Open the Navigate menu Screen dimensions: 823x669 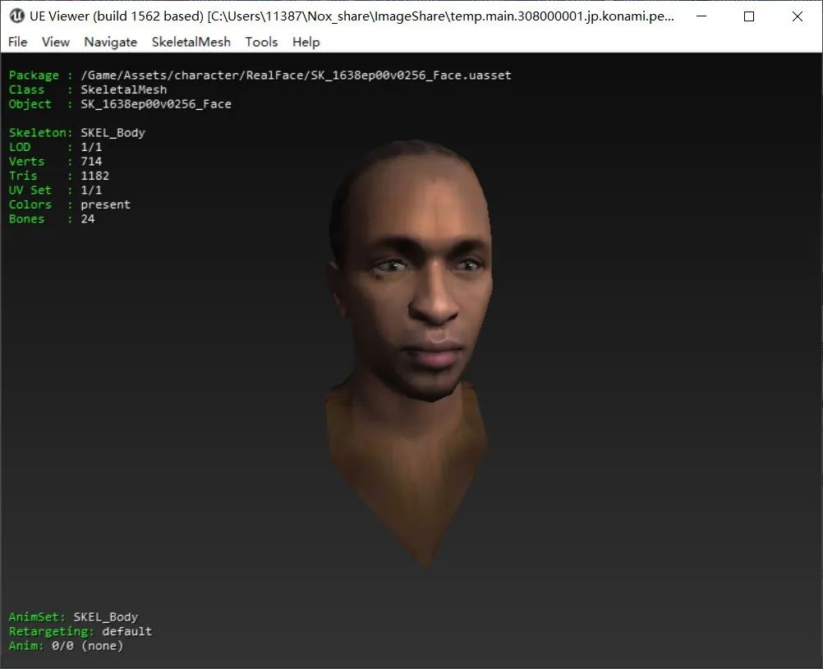[x=111, y=42]
